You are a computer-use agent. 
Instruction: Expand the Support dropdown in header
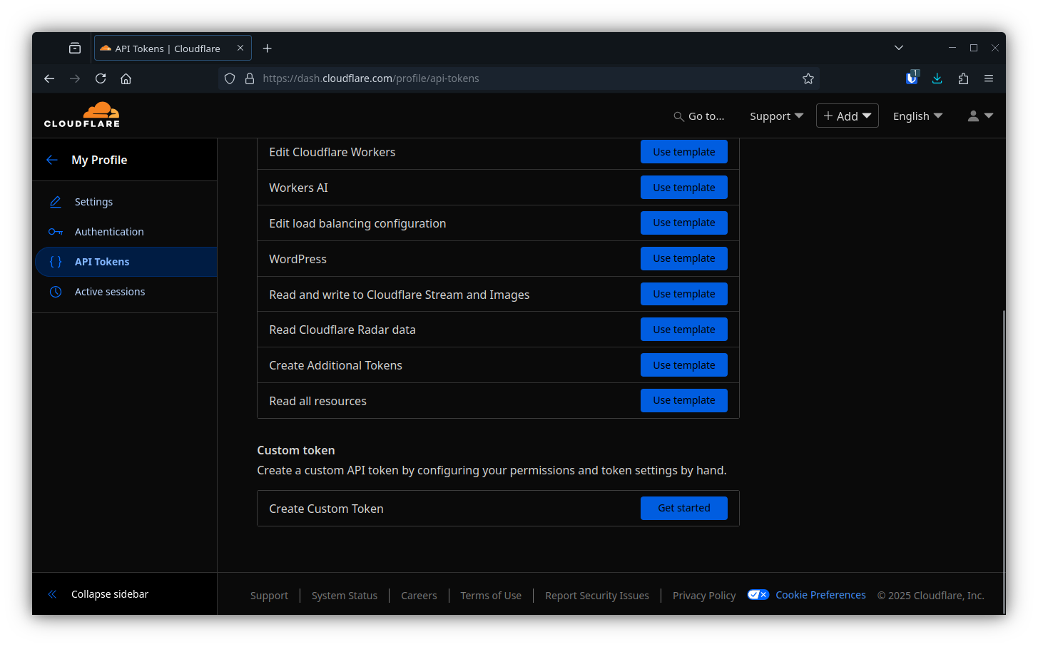[x=776, y=116]
